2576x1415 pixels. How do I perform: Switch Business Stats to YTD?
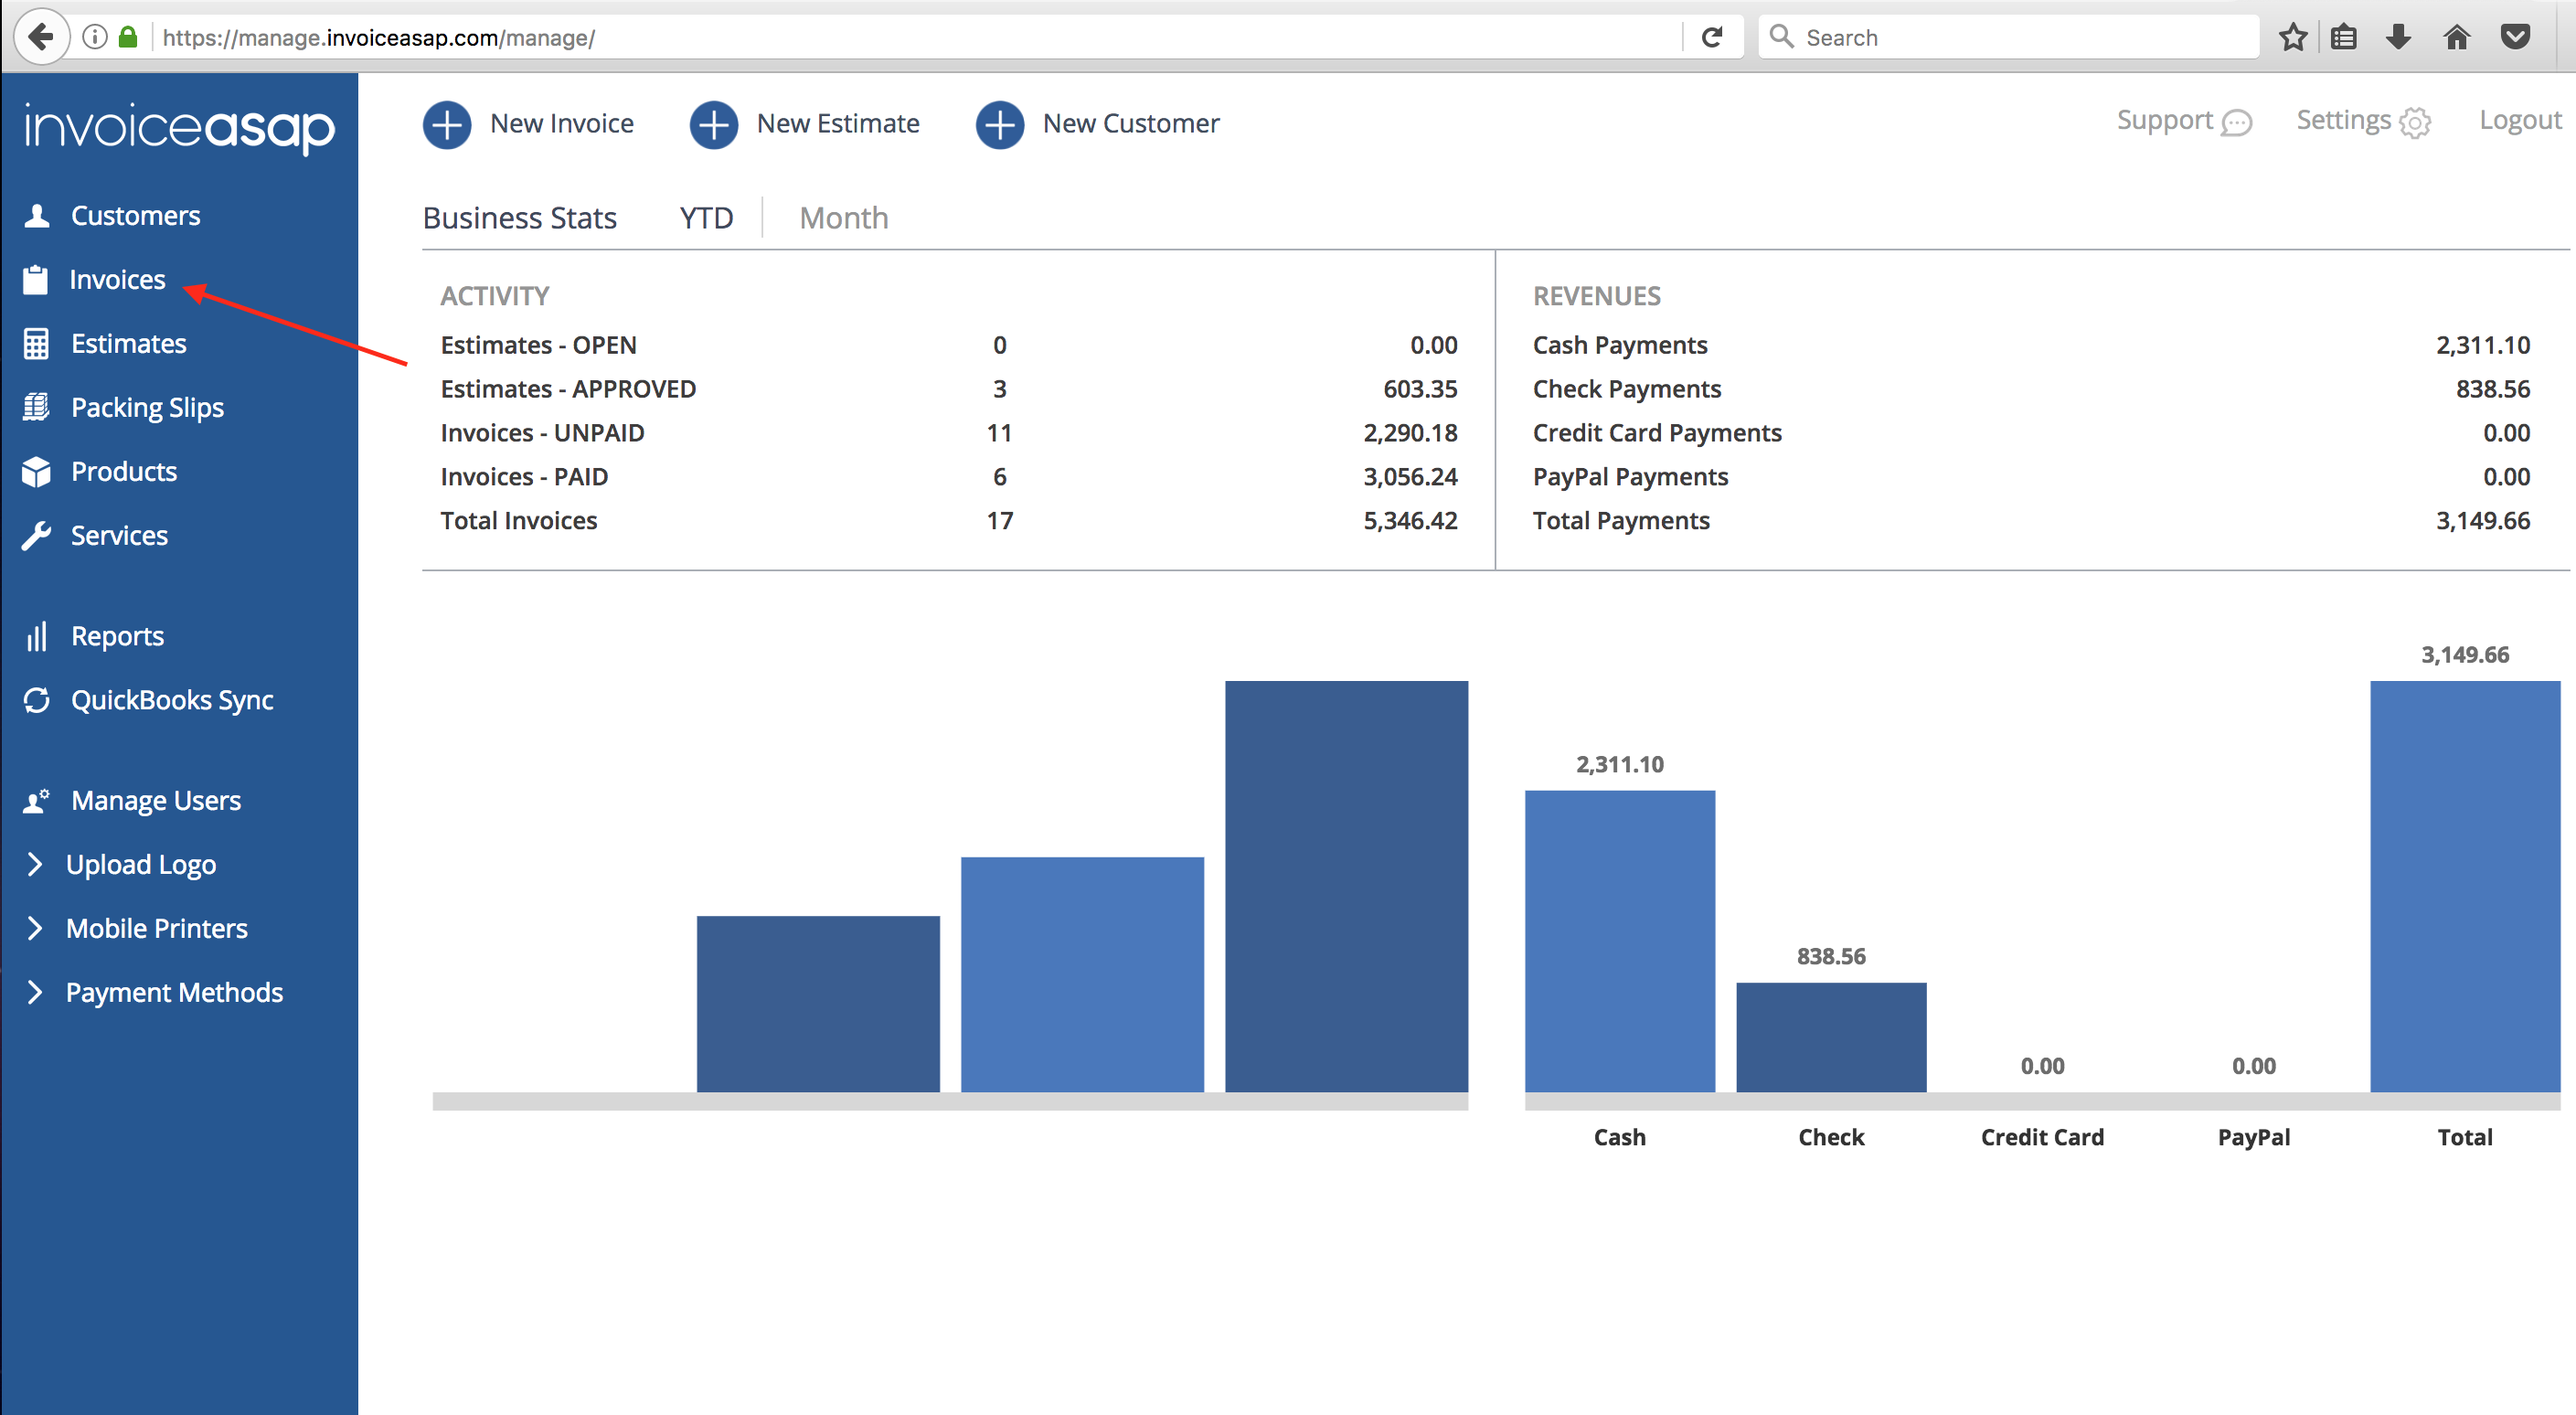(x=706, y=218)
